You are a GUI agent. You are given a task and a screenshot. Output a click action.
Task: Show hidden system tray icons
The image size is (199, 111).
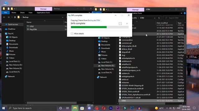click(x=167, y=108)
